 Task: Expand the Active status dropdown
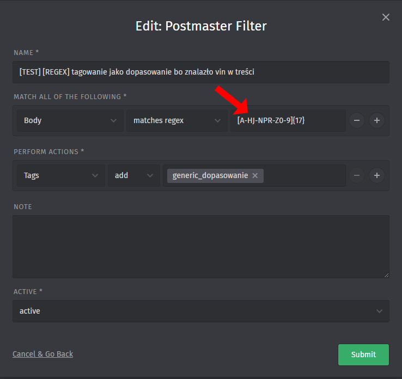point(200,311)
